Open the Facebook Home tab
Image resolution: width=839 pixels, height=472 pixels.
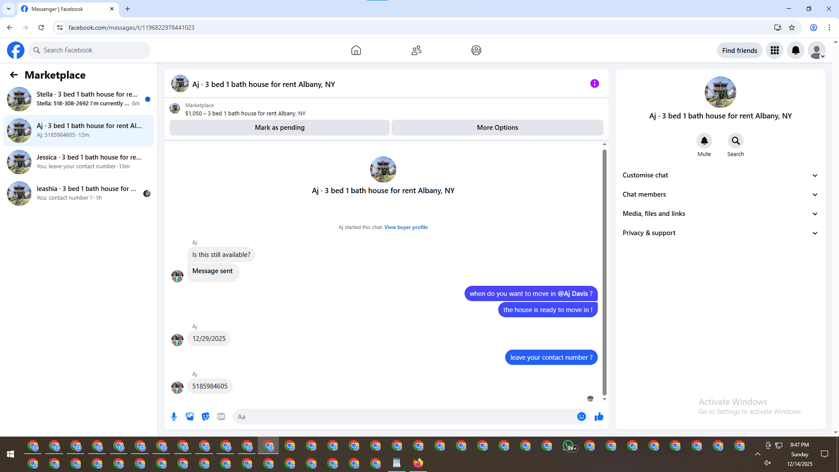[x=356, y=50]
